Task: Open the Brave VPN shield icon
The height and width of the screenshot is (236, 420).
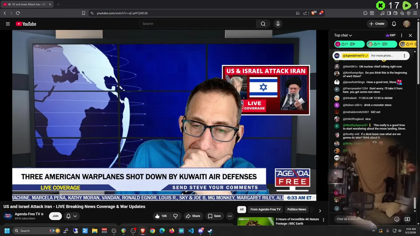Action: click(x=409, y=13)
